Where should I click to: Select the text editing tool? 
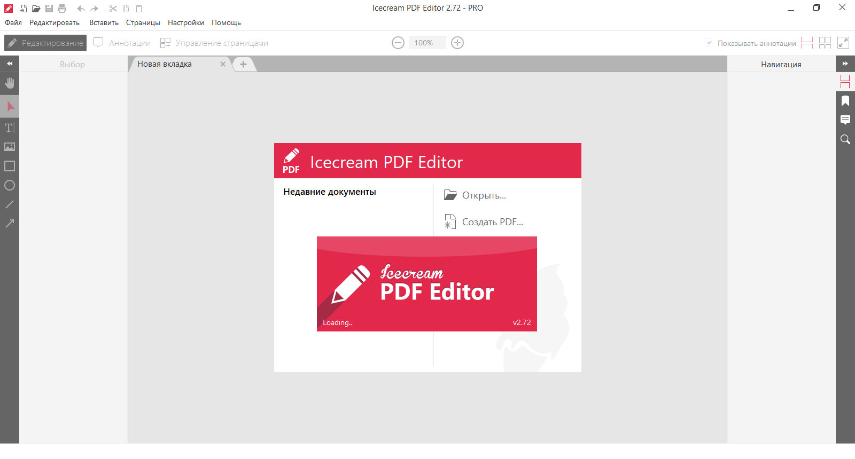10,128
